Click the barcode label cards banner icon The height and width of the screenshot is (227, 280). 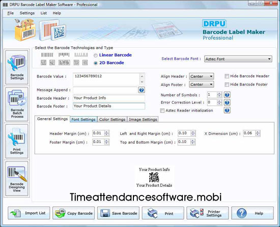point(53,30)
